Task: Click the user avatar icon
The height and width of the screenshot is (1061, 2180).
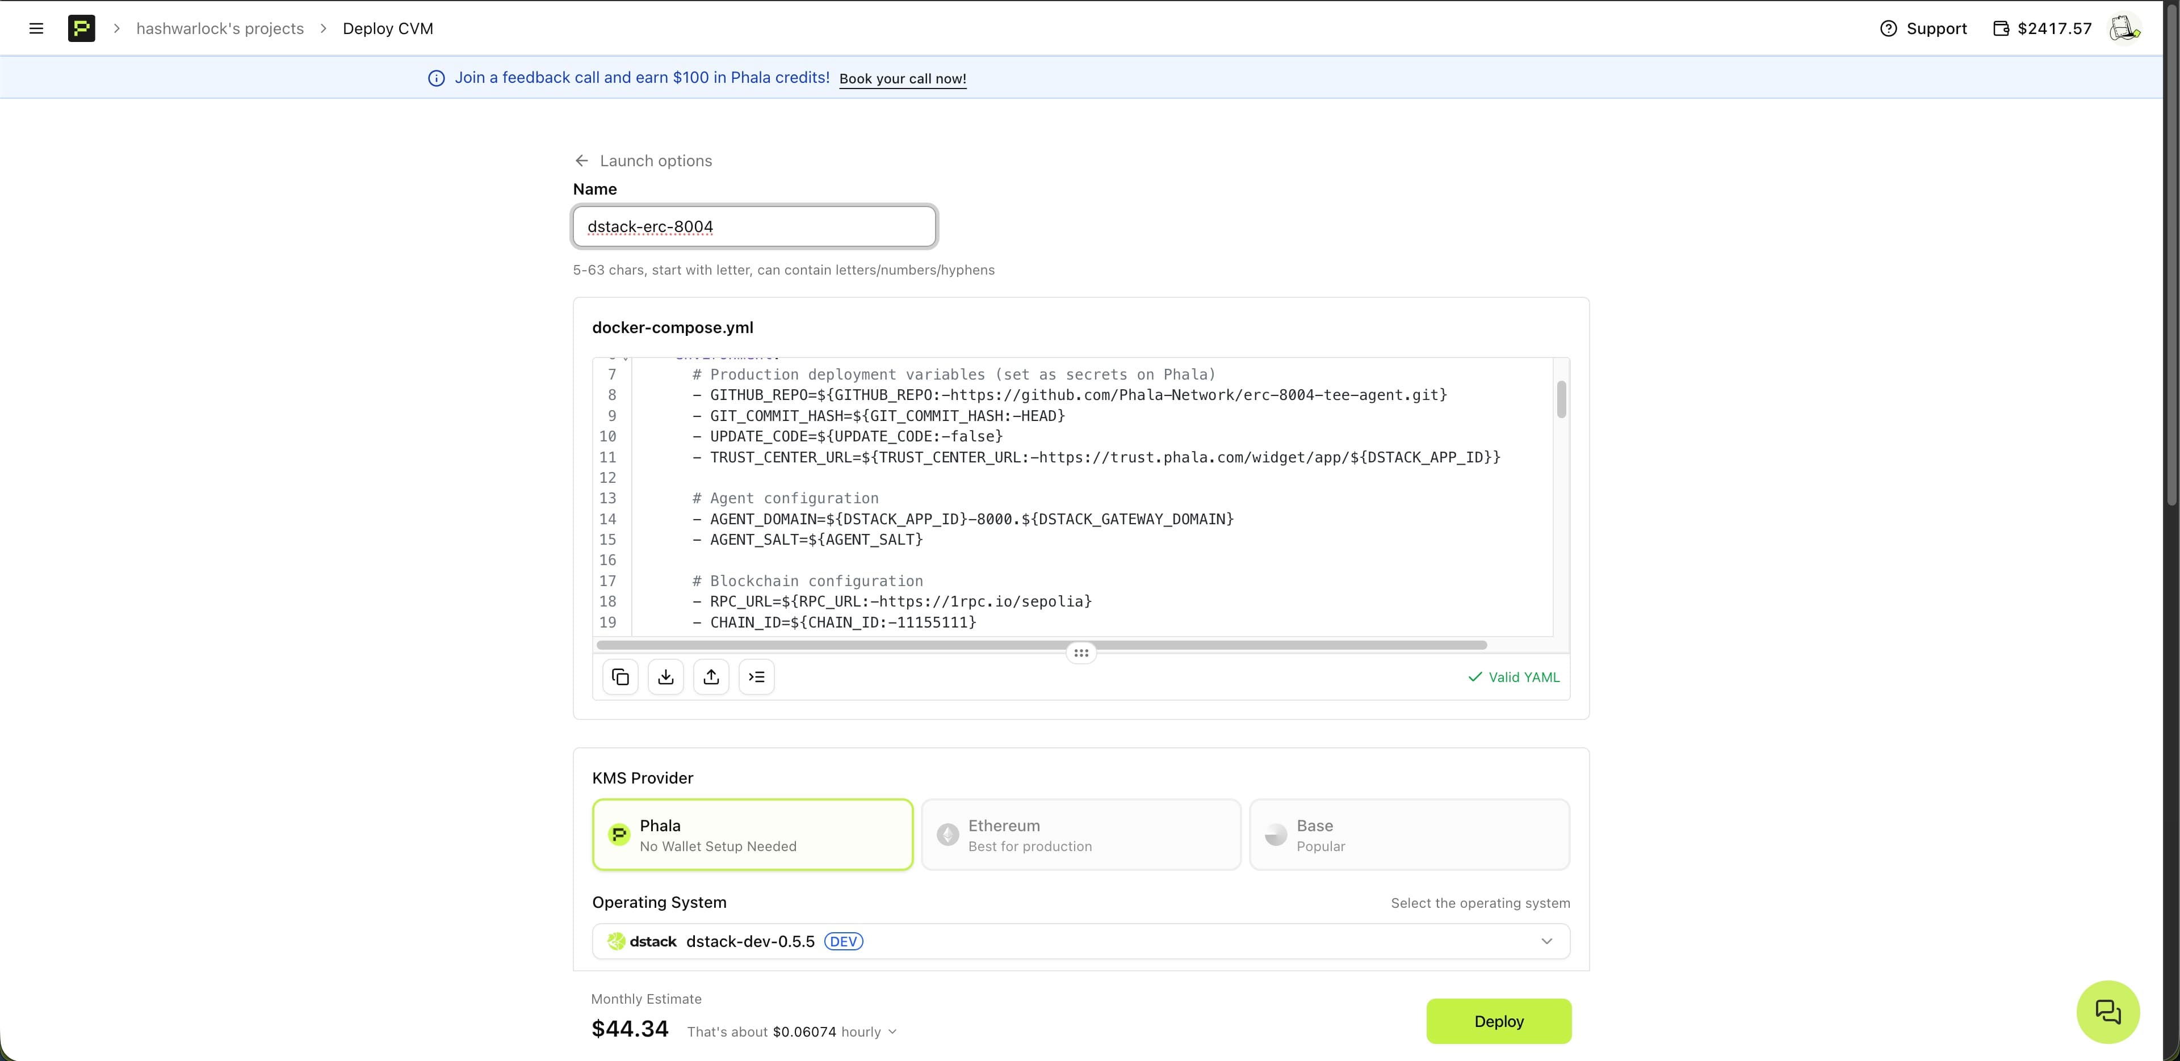Action: pyautogui.click(x=2124, y=28)
